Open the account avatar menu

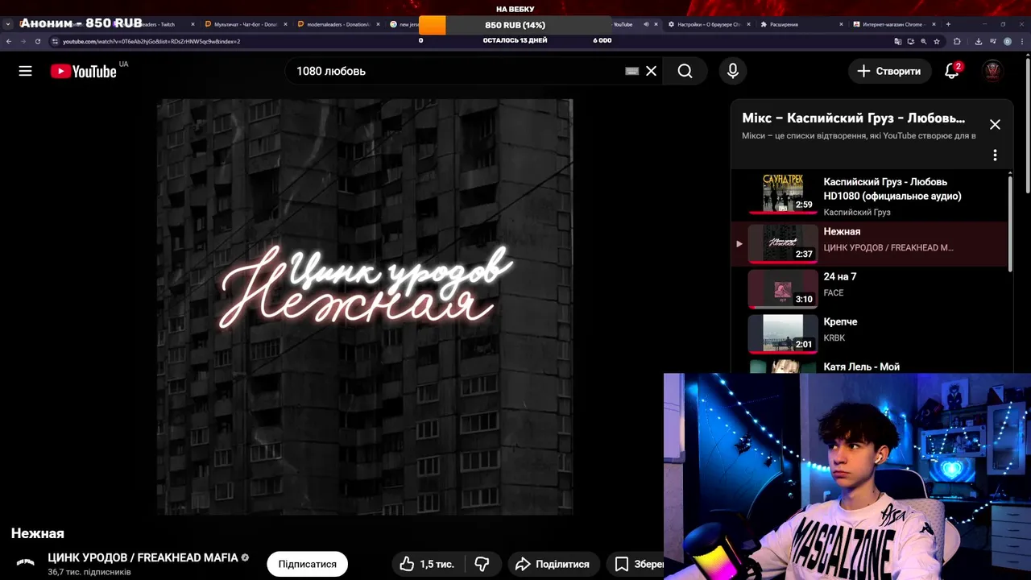993,71
